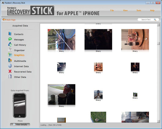
Task: Open the File menu
Action: 112,11
